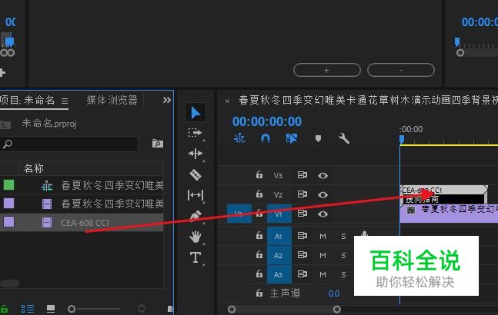Click project search input field
The image size is (498, 315).
click(69, 144)
